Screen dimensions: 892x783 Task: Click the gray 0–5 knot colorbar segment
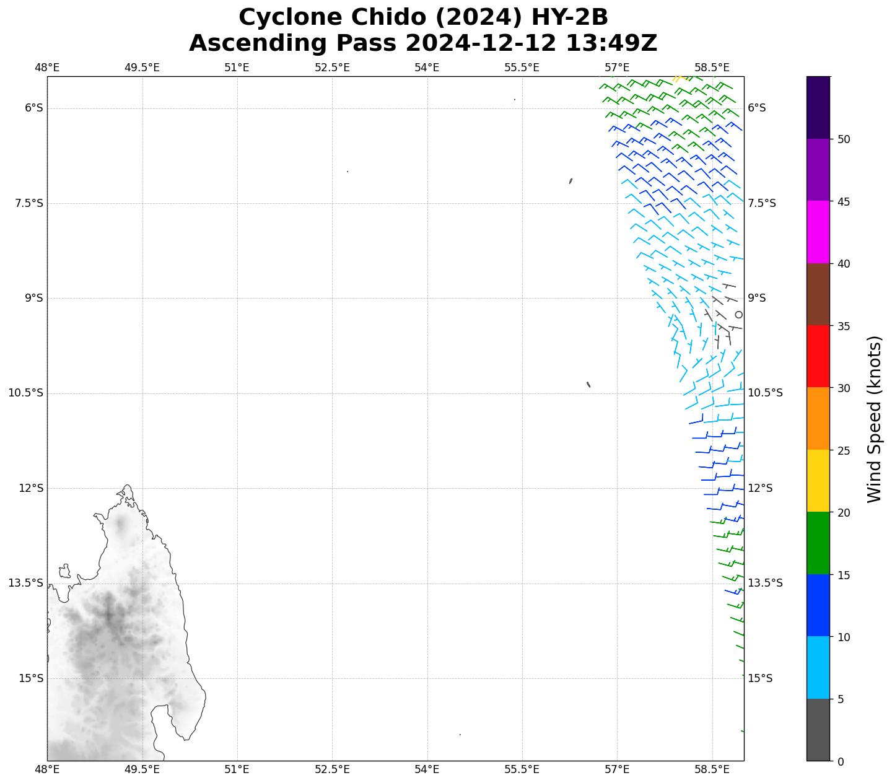pos(818,730)
